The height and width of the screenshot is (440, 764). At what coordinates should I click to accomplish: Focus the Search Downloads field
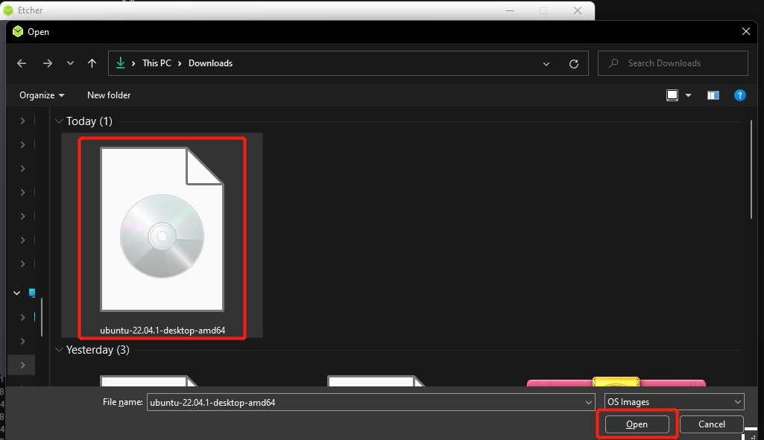[x=673, y=63]
